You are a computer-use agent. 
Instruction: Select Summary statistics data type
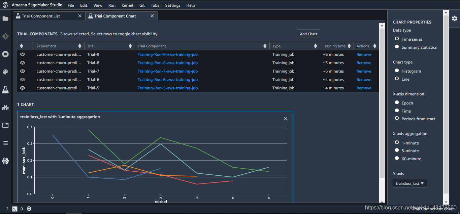pyautogui.click(x=397, y=47)
